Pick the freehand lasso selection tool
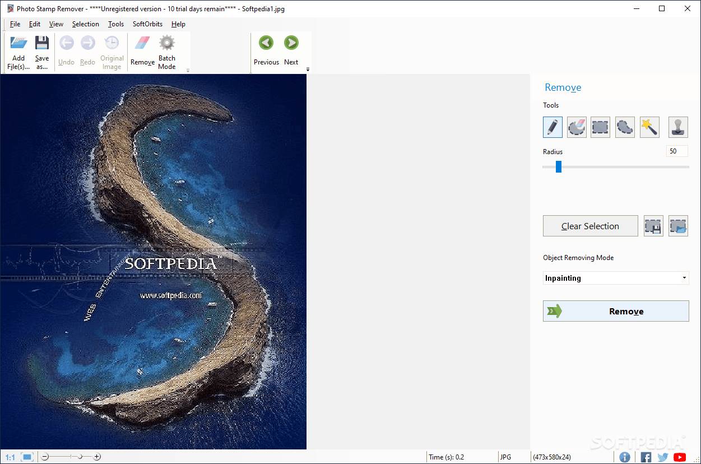701x464 pixels. [625, 127]
